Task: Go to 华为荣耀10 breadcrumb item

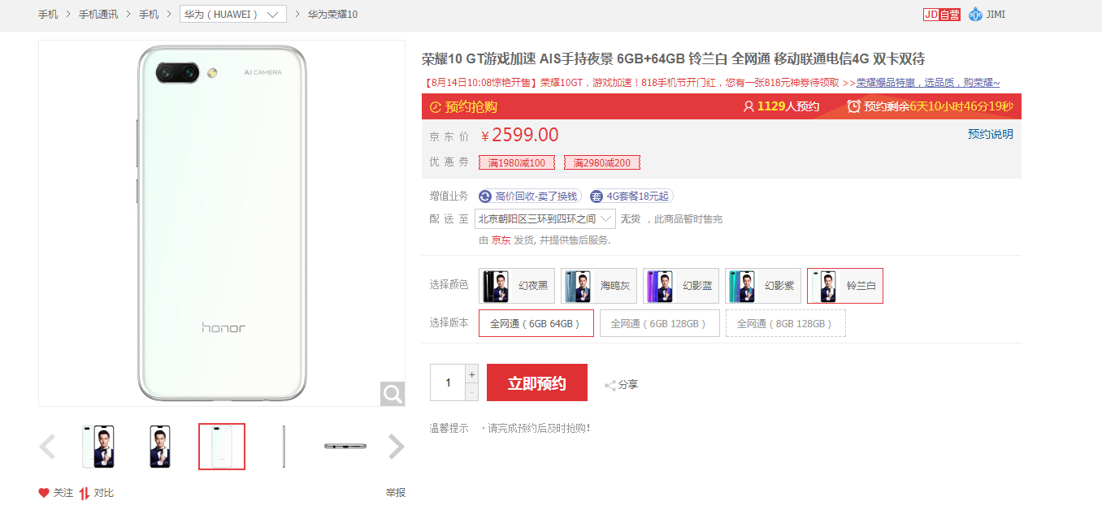Action: [332, 15]
